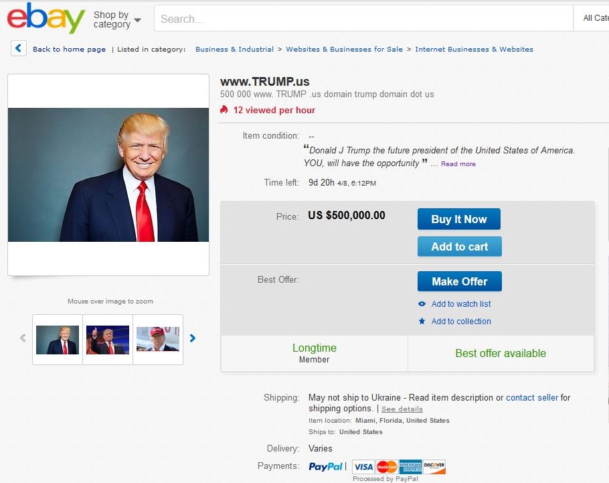The image size is (609, 483).
Task: Click into the Search field
Action: coord(363,18)
